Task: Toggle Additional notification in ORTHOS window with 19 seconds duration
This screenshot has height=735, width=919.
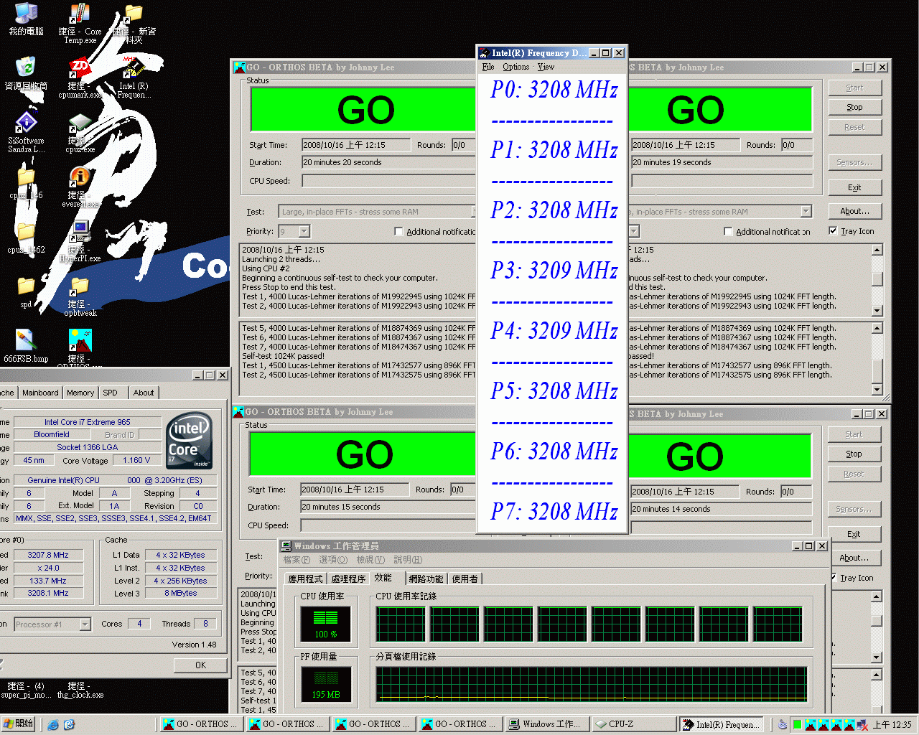Action: [728, 232]
